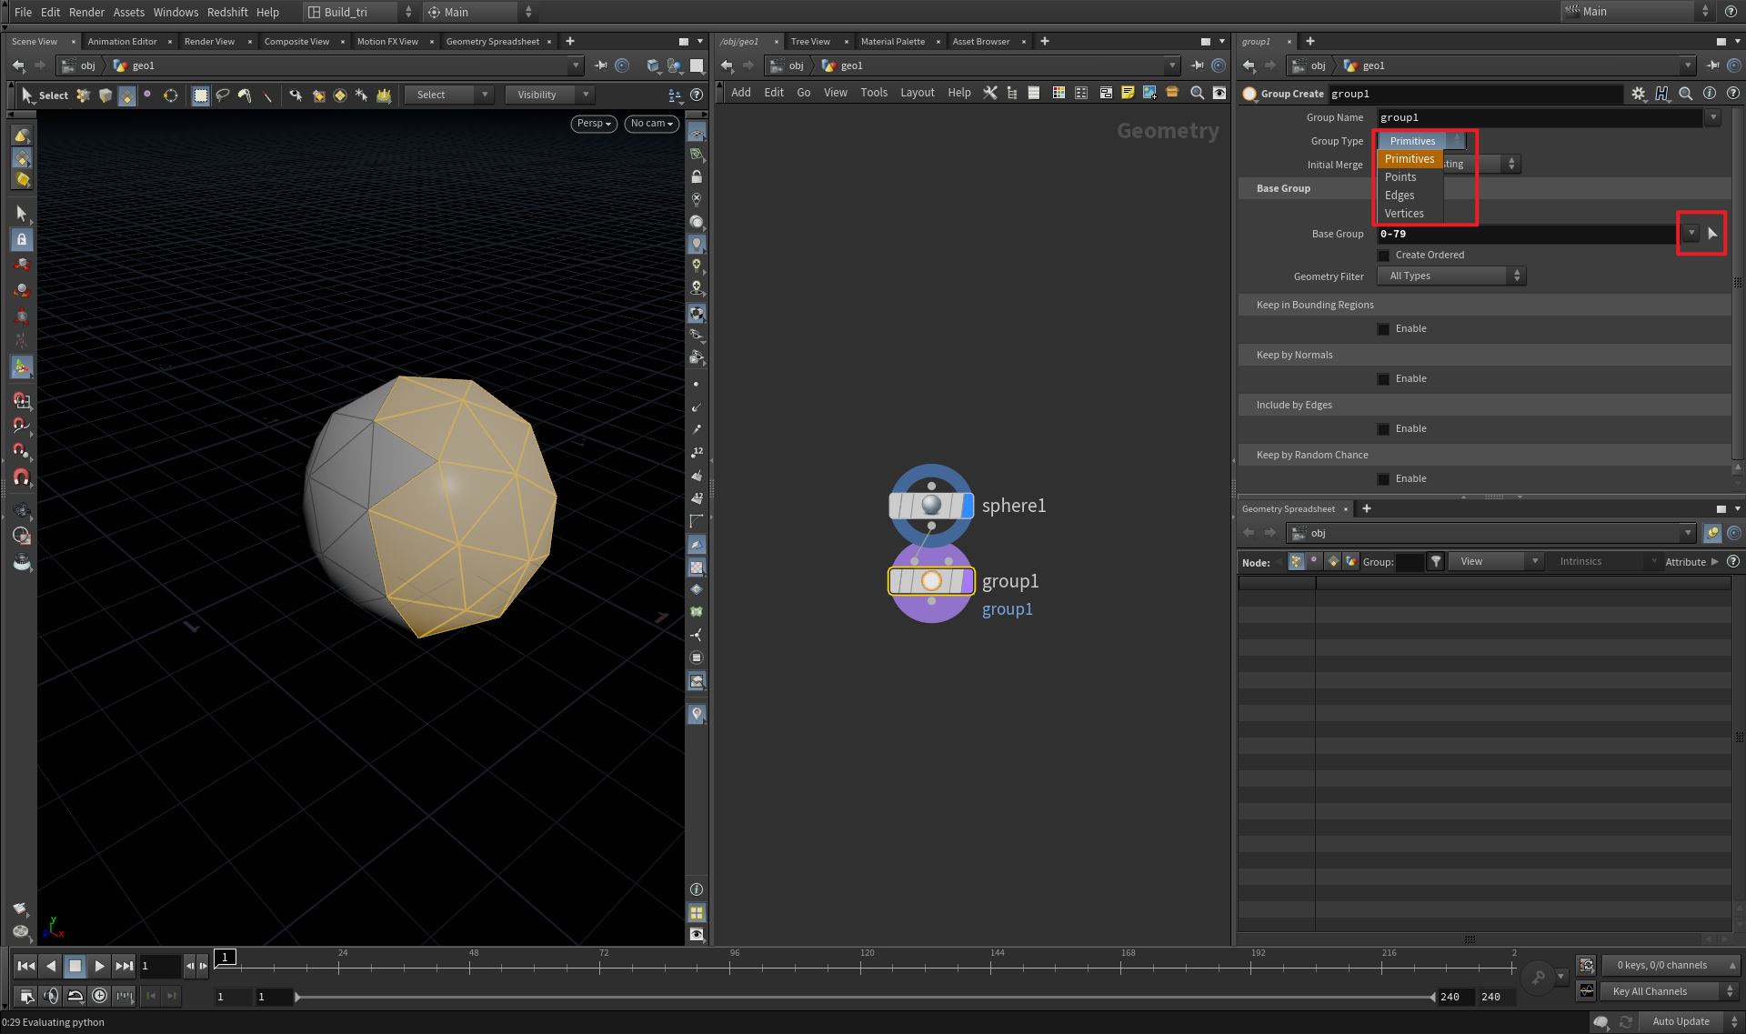
Task: Click the Base Group field showing 0-79
Action: click(1528, 234)
